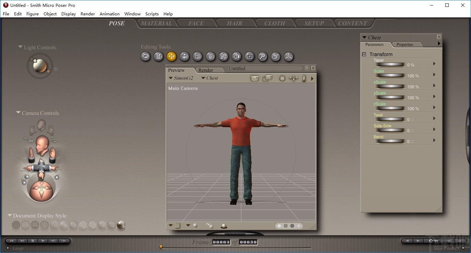Select the Translate In/Out tool
Screen dimensions: 471x253
[184, 56]
